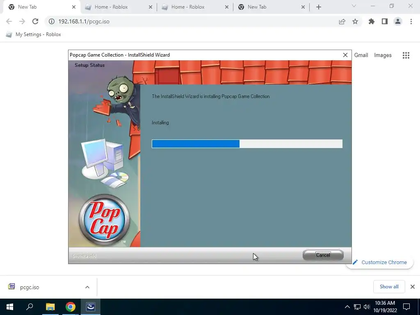Open the Chrome profile avatar

pyautogui.click(x=398, y=21)
